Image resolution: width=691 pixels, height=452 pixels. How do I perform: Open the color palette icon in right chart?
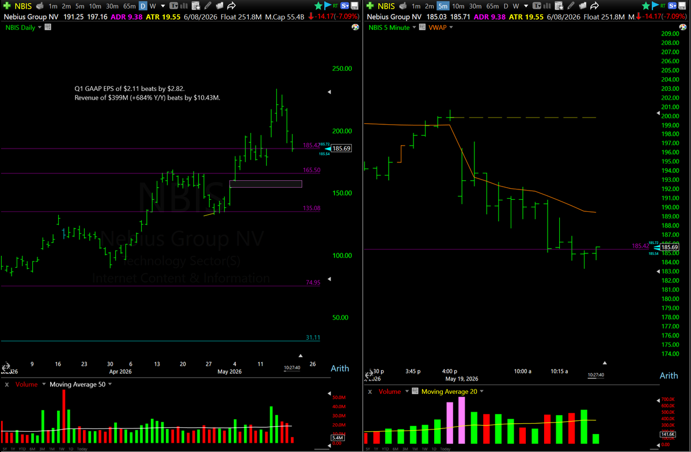coord(682,27)
